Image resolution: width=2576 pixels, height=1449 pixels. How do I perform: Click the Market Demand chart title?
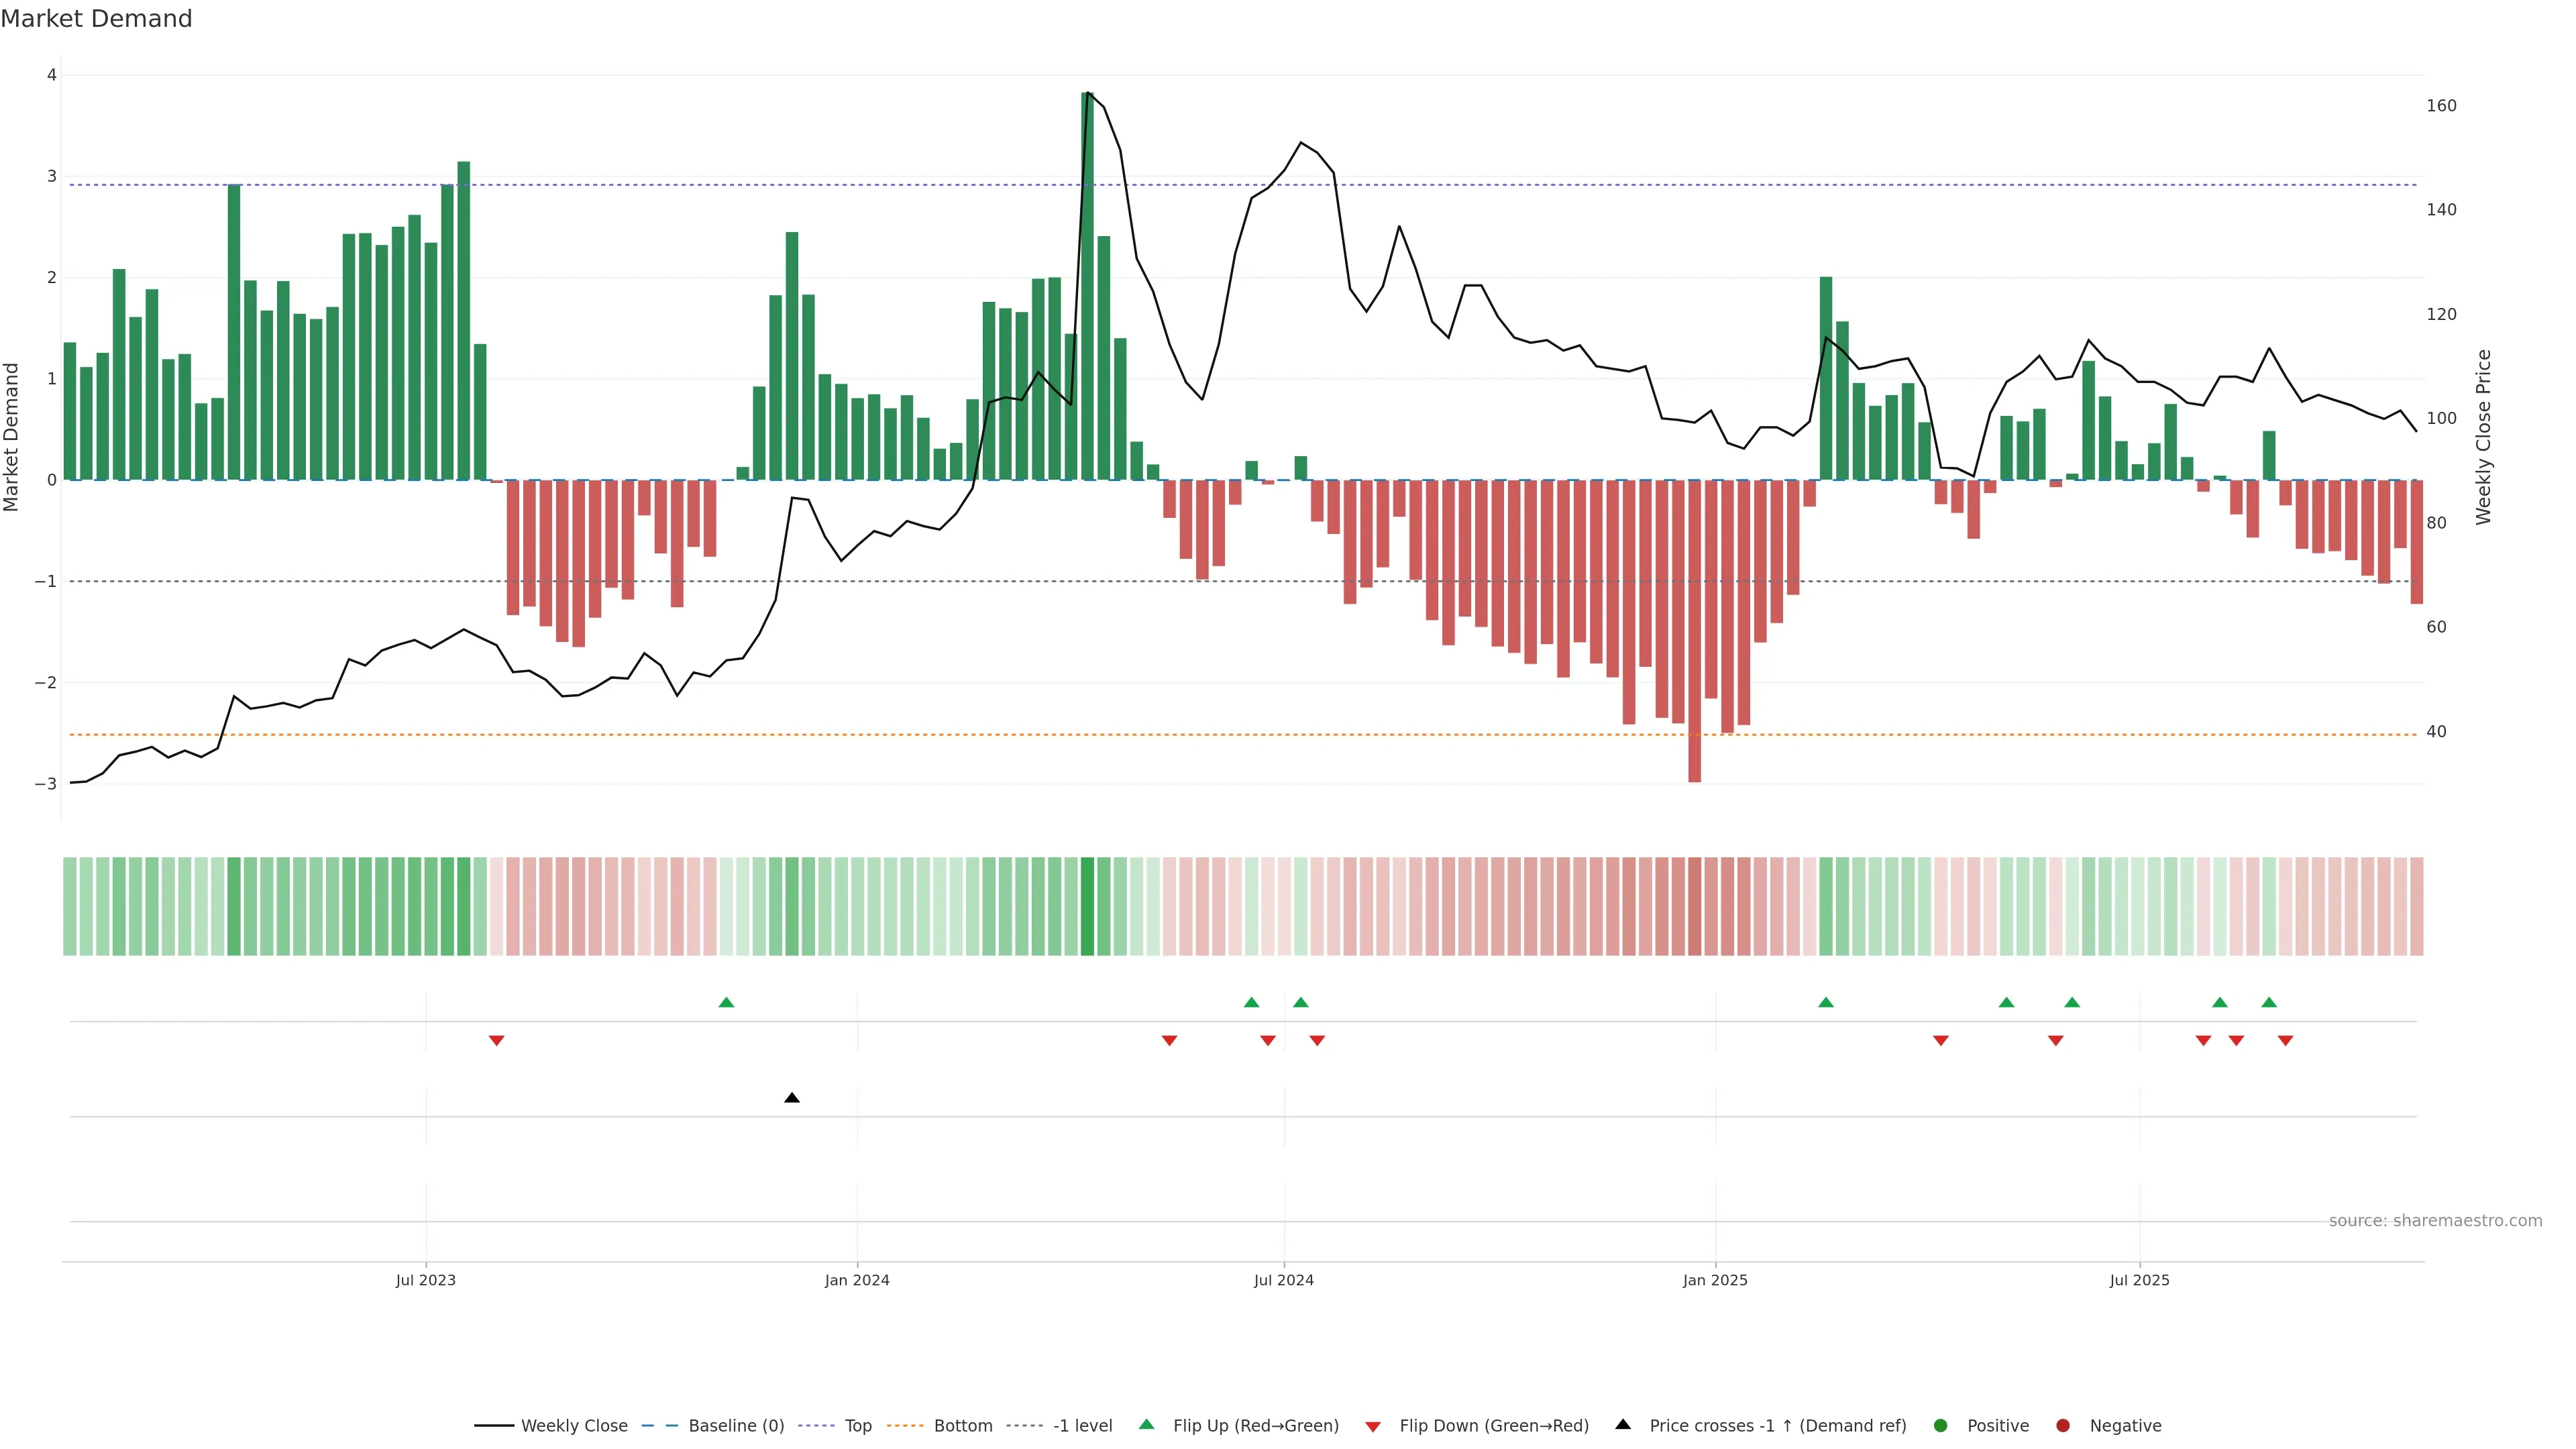pyautogui.click(x=96, y=19)
